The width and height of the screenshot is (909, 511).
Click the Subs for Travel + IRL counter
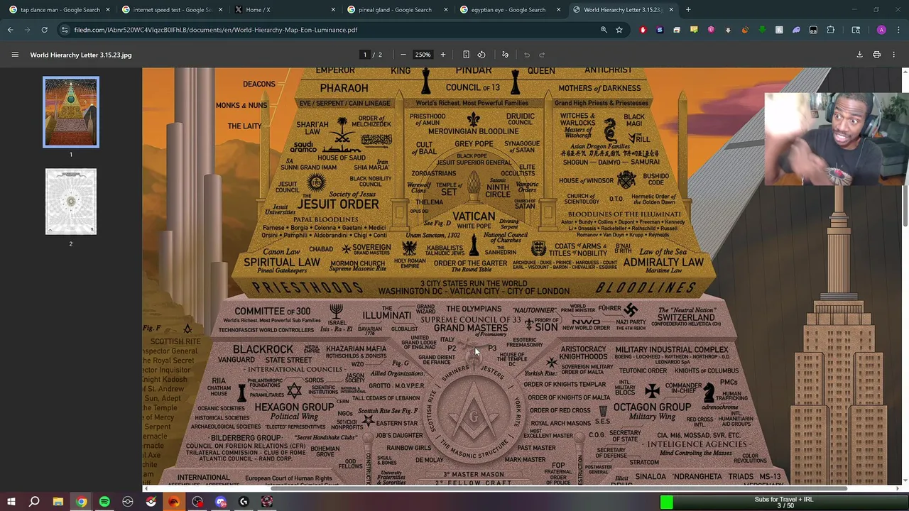coord(783,502)
